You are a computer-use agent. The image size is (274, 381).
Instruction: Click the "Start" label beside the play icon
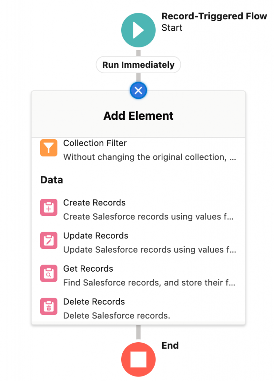pos(172,28)
